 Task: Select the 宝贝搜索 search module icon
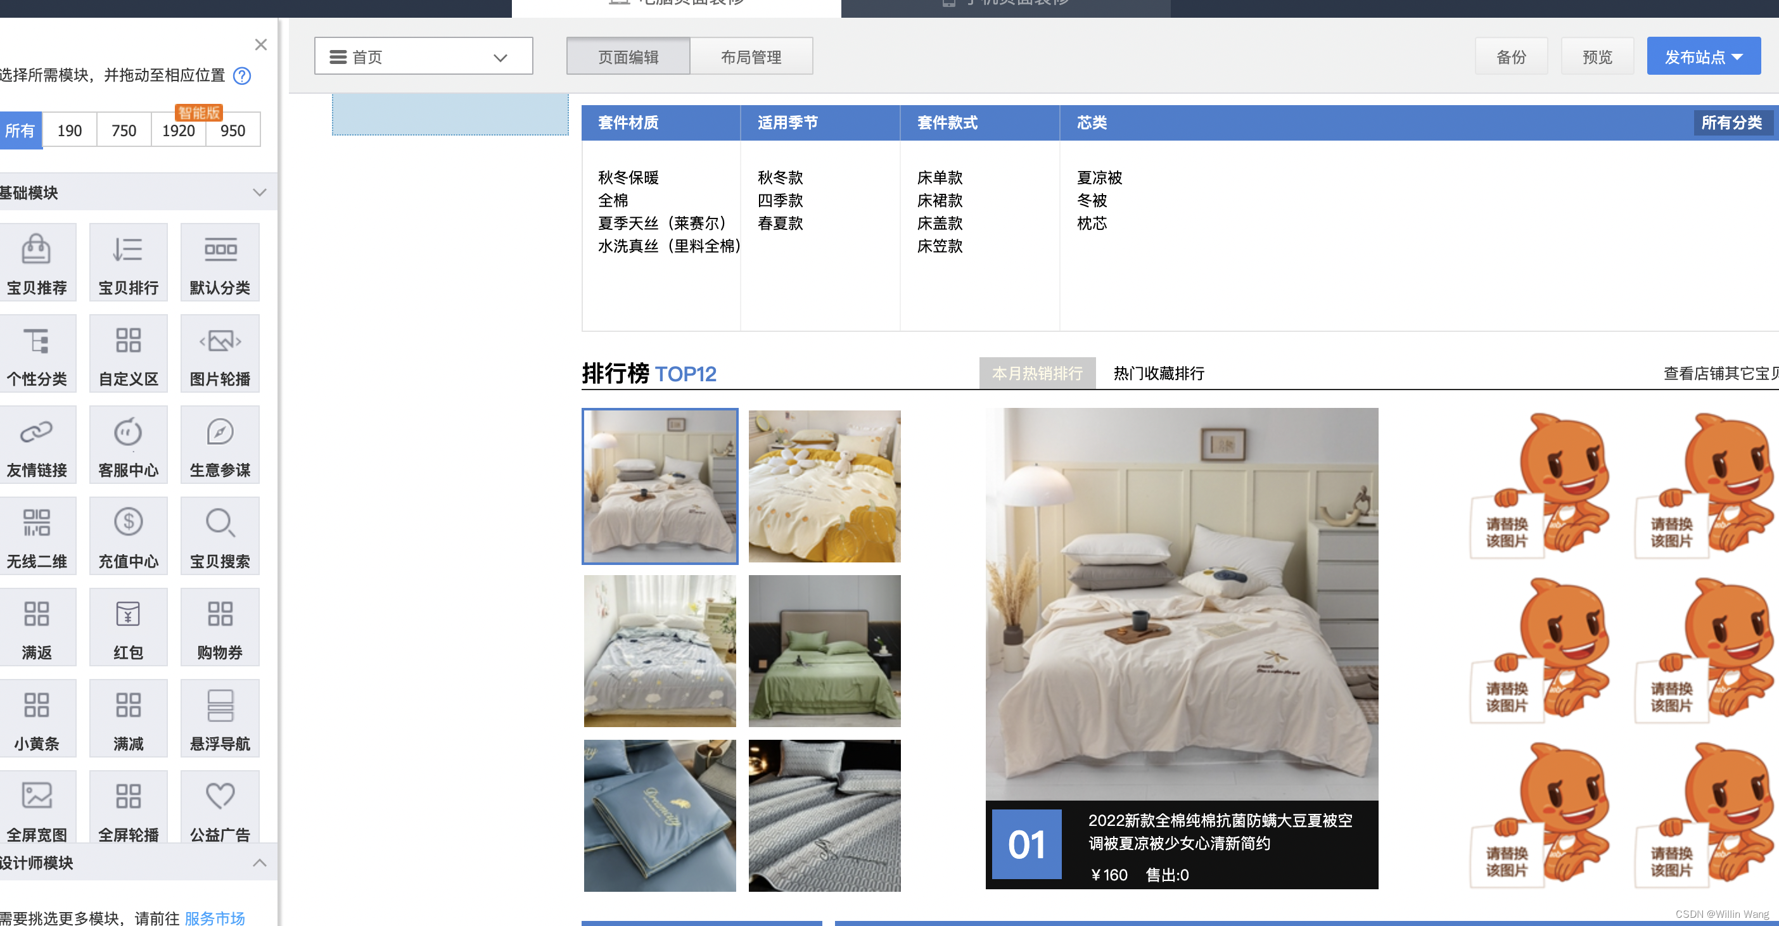[x=220, y=536]
